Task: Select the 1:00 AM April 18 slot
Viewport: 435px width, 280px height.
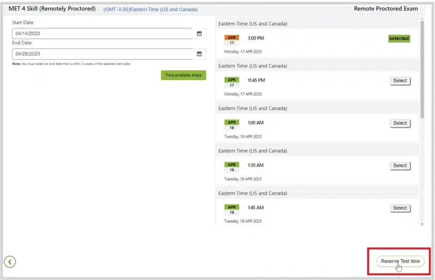Action: (x=400, y=123)
